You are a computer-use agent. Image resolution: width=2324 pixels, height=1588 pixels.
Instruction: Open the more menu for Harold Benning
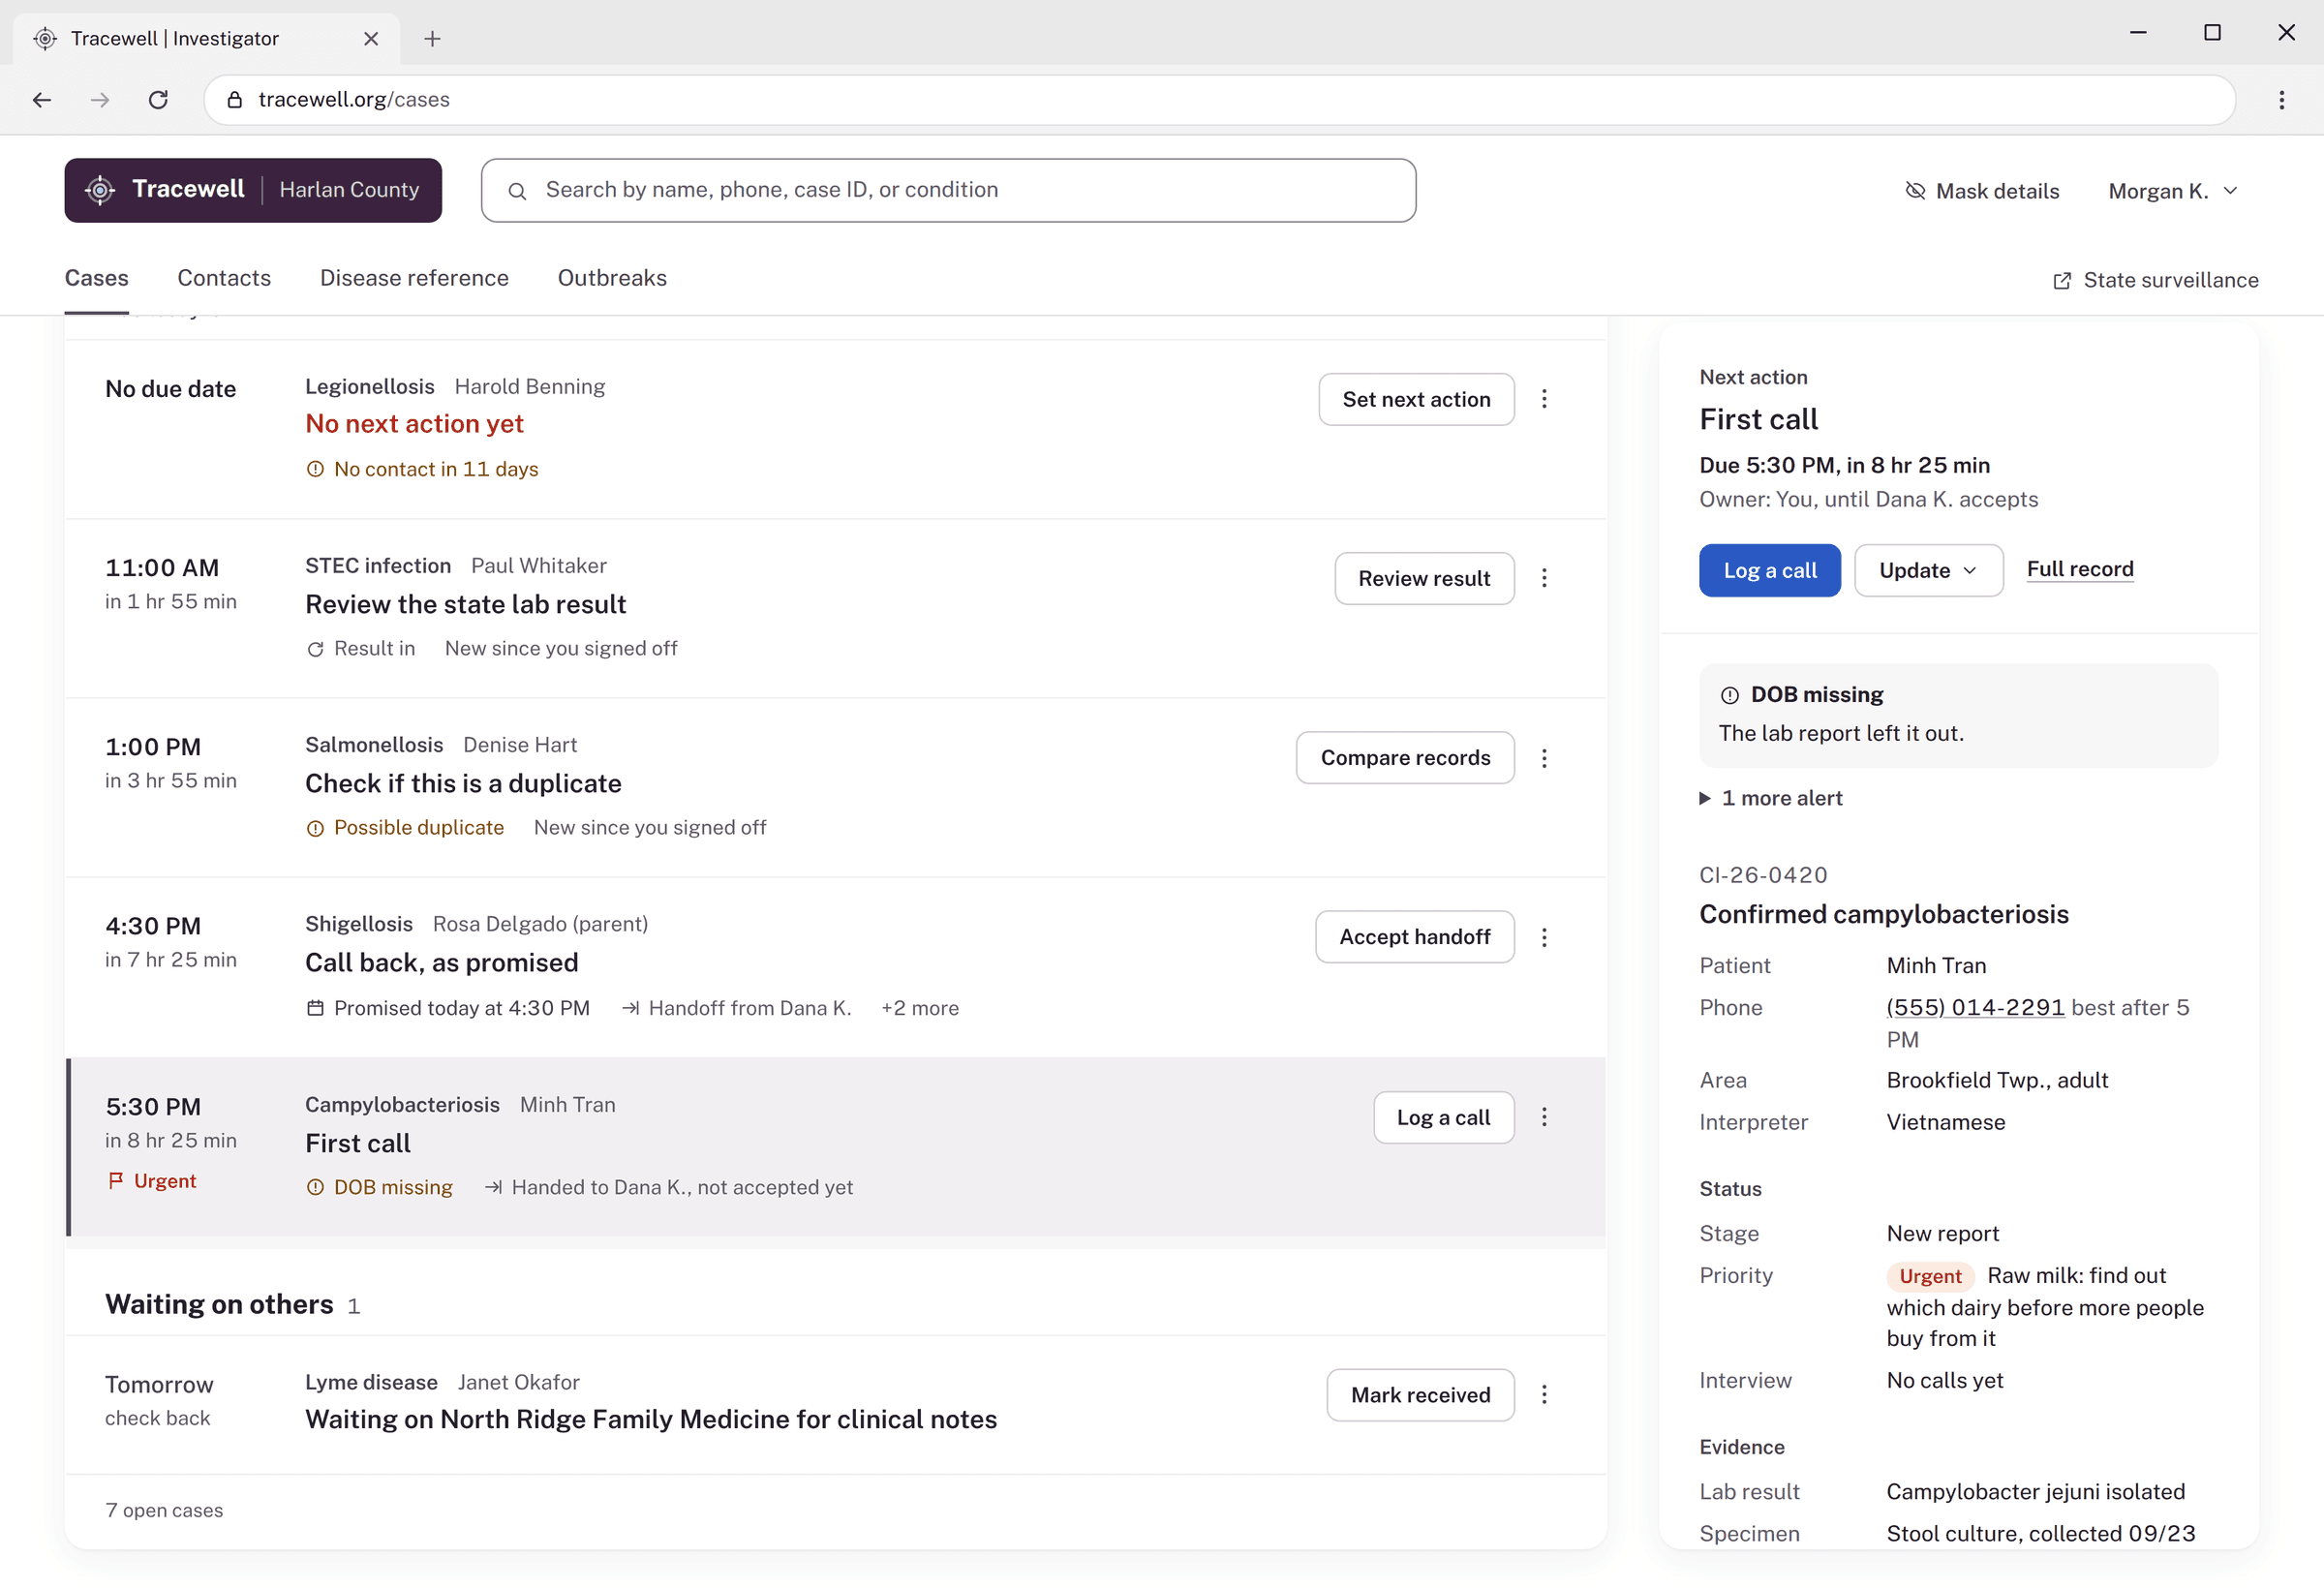(1544, 399)
